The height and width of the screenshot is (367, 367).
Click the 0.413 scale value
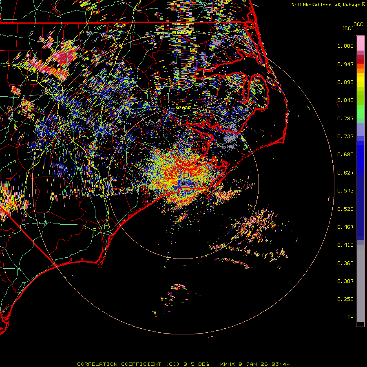[345, 245]
